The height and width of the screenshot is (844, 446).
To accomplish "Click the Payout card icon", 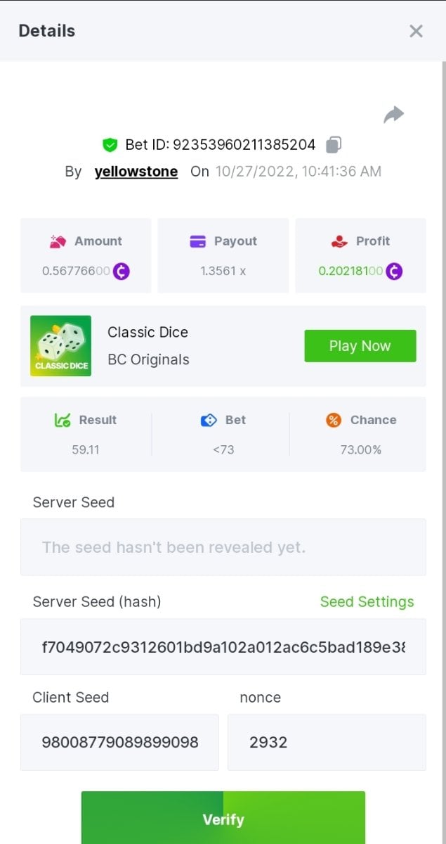I will 198,241.
